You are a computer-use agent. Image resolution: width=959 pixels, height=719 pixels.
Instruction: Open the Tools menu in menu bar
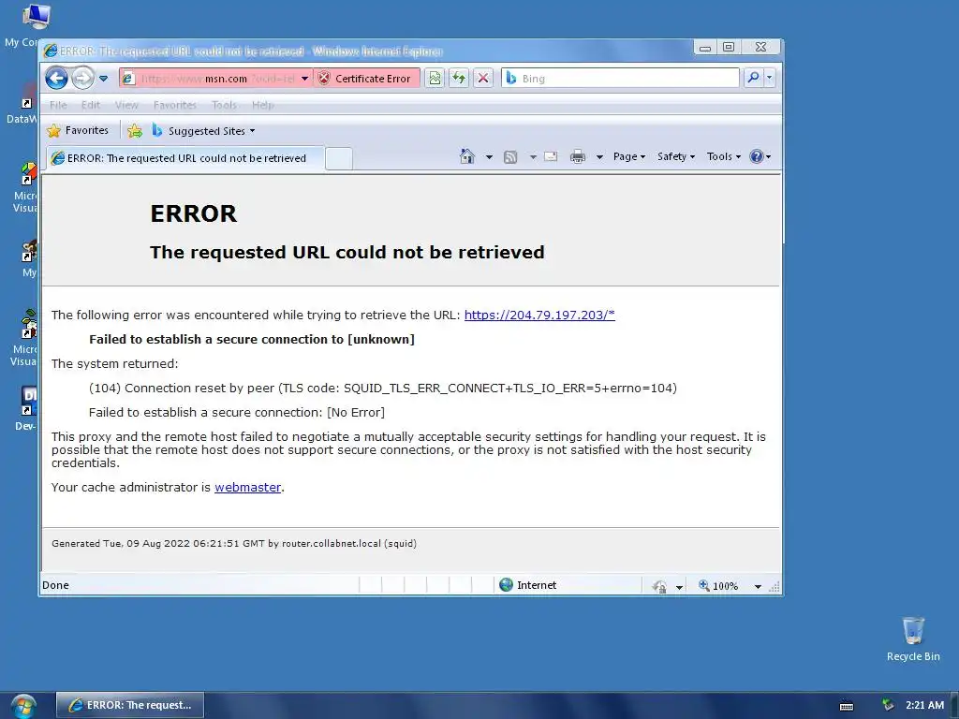pyautogui.click(x=224, y=105)
